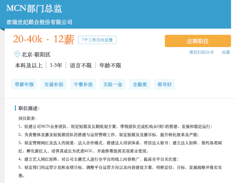Click the 1-3年 experience requirement

[x=56, y=65]
